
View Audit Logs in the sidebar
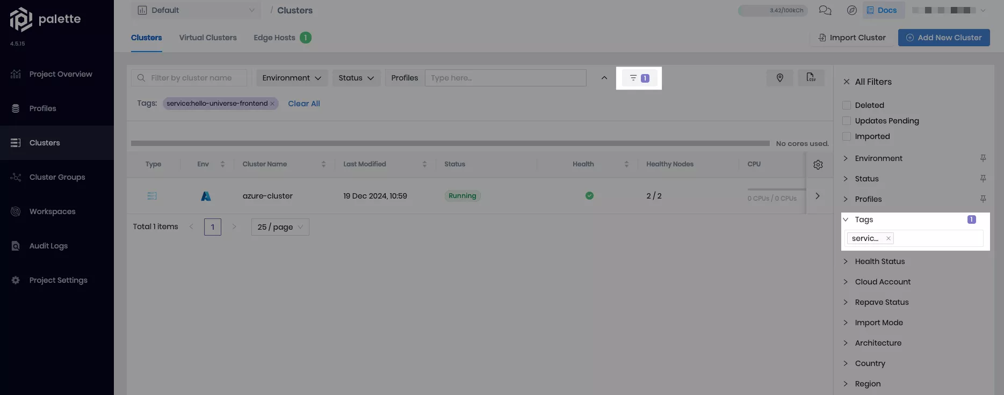point(57,246)
